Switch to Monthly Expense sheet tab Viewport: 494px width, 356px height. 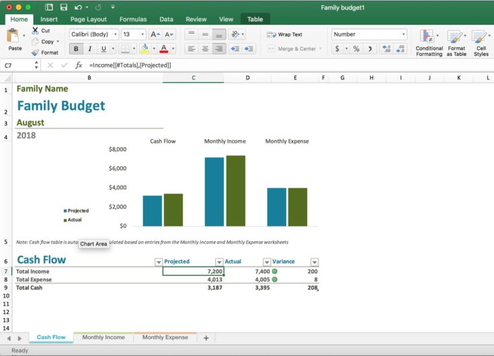tap(165, 337)
